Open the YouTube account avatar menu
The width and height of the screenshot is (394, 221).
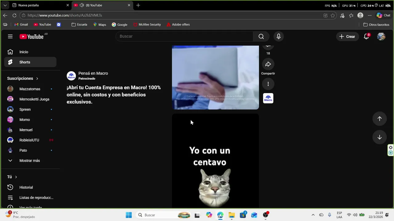click(x=381, y=37)
